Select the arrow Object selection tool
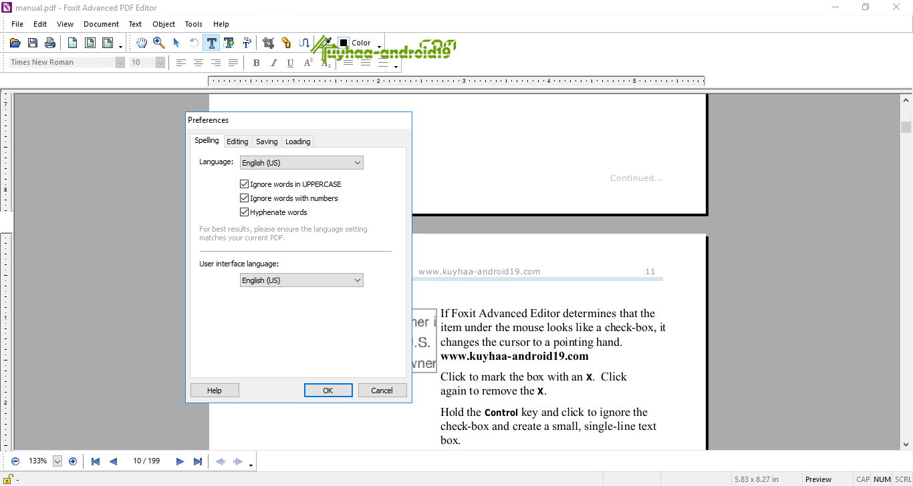The height and width of the screenshot is (486, 913). point(176,43)
